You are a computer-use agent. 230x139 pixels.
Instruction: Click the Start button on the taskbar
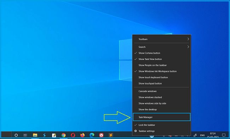(6, 135)
